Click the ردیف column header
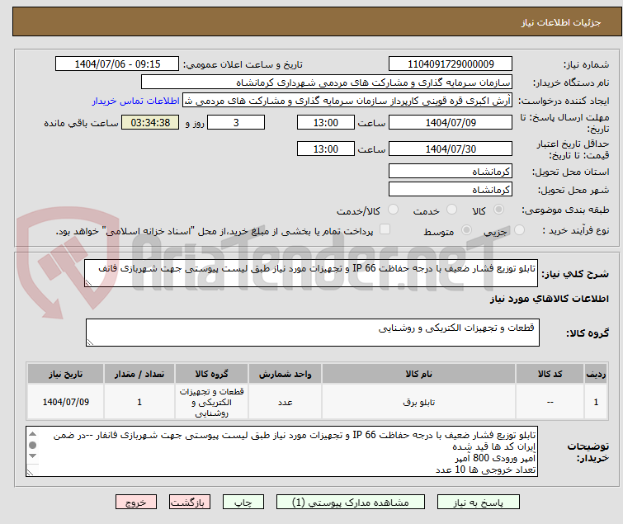This screenshot has width=623, height=524. coord(596,374)
